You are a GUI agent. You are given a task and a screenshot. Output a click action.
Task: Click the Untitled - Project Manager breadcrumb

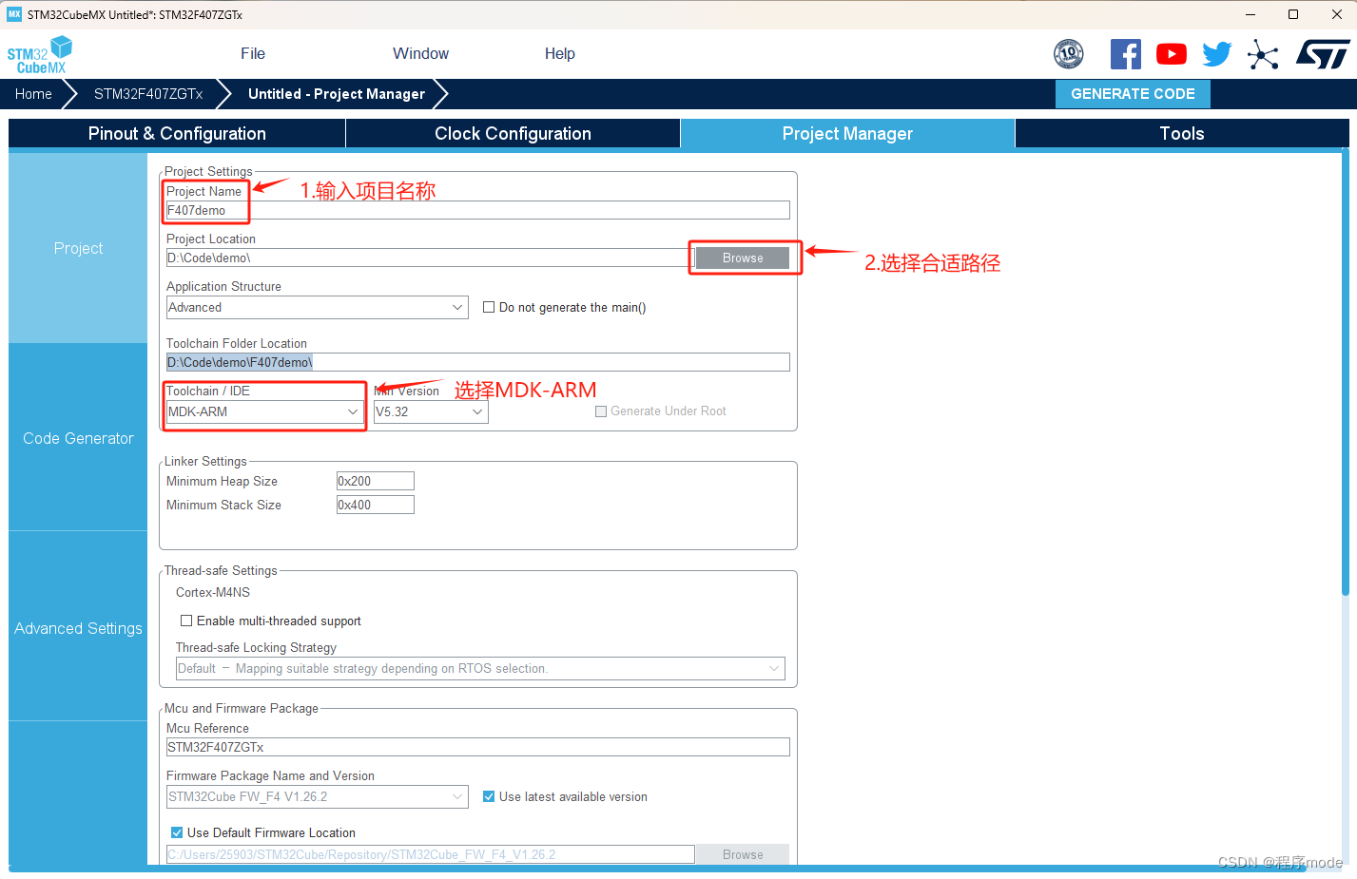pos(337,94)
